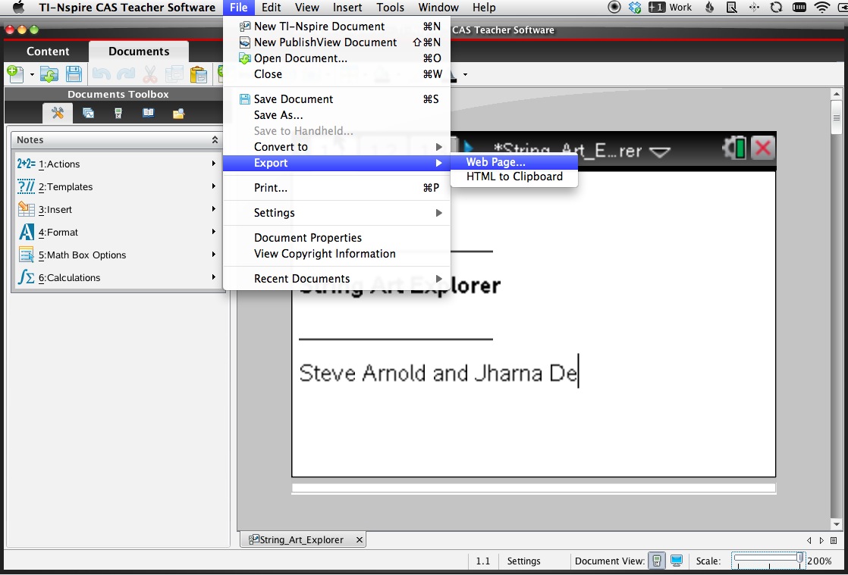Select the Document Tools wrench icon
Image resolution: width=848 pixels, height=575 pixels.
click(x=58, y=114)
